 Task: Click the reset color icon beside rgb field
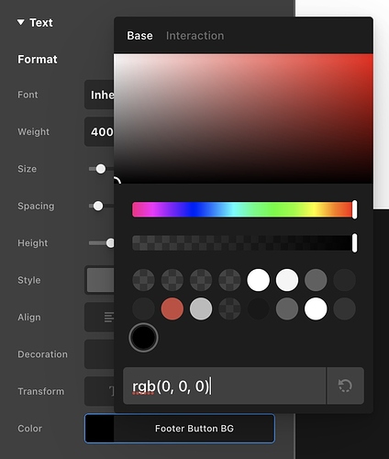345,386
